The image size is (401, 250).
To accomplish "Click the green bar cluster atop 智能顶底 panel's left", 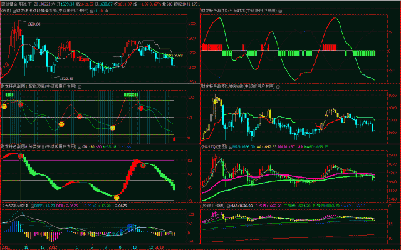I will tap(9, 94).
